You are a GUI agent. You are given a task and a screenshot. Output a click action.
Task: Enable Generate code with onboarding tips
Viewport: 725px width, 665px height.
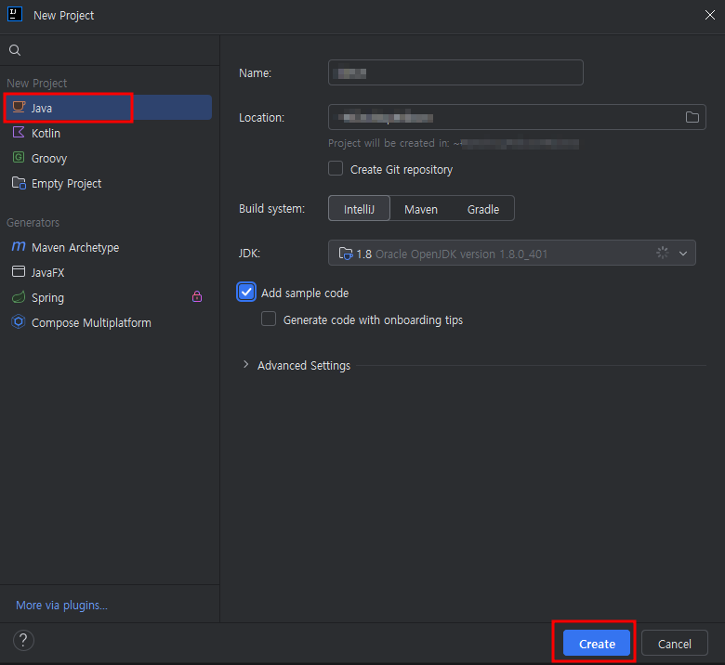269,319
